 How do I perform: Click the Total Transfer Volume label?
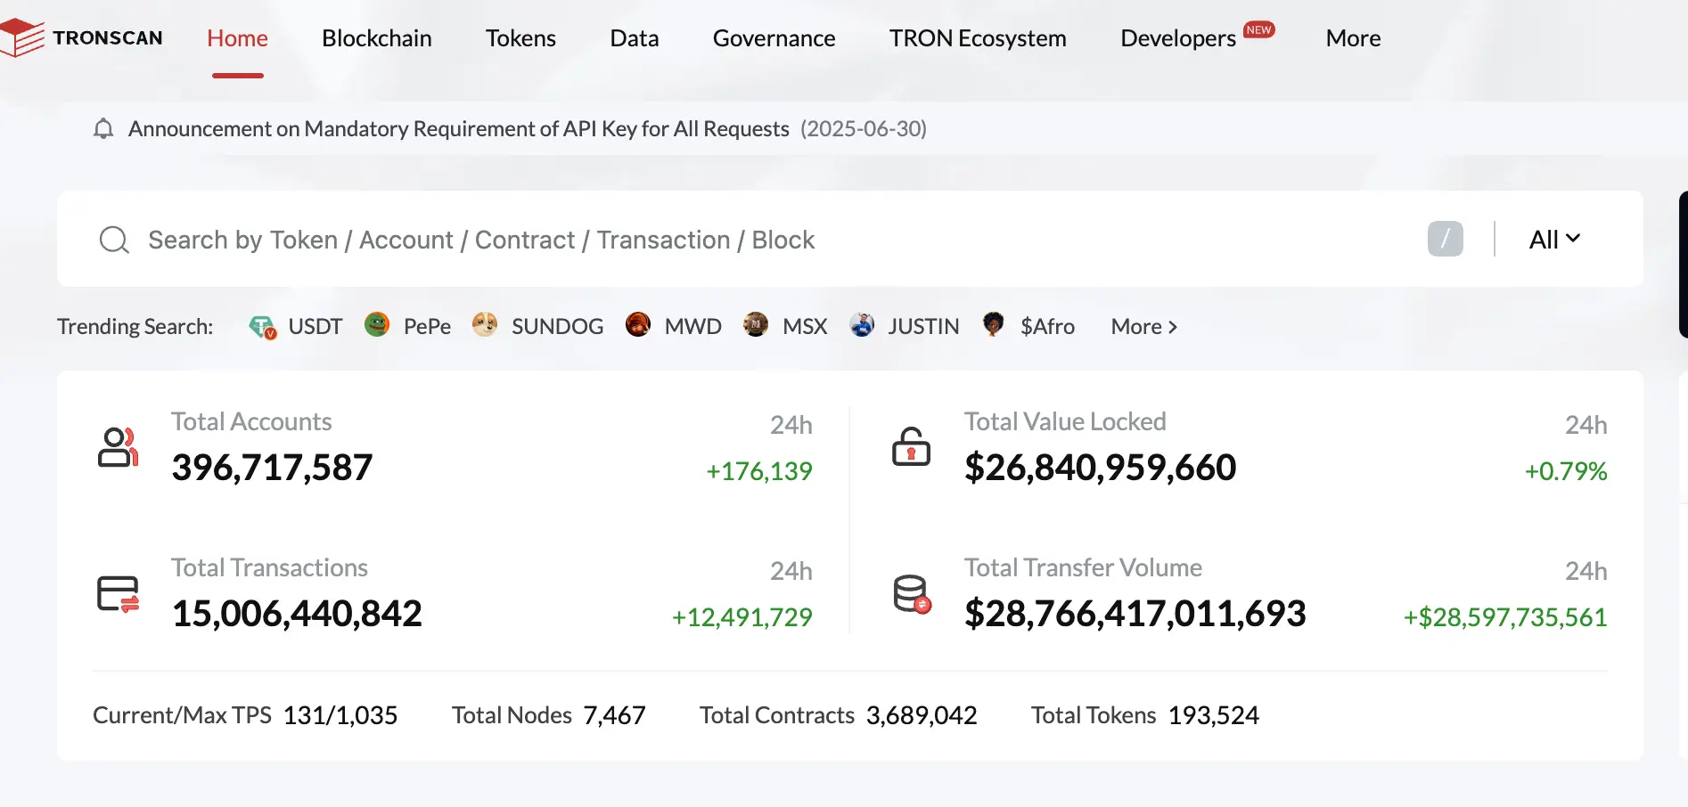[1083, 567]
